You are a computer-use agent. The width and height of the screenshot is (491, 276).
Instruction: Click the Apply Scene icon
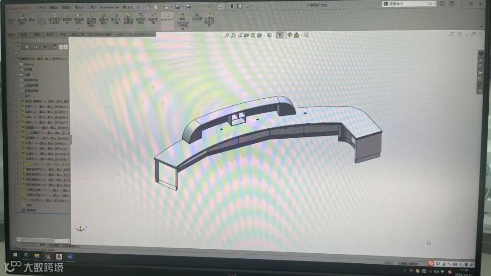(x=296, y=35)
